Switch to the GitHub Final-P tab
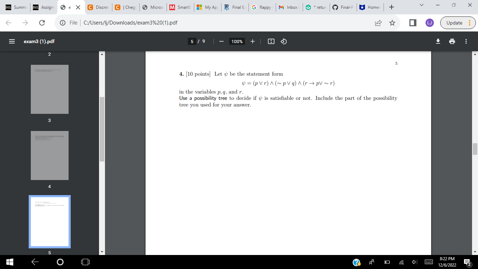478x269 pixels. [x=343, y=7]
